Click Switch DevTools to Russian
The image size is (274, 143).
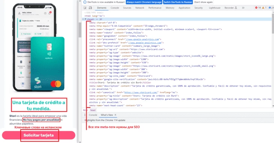coord(178,2)
